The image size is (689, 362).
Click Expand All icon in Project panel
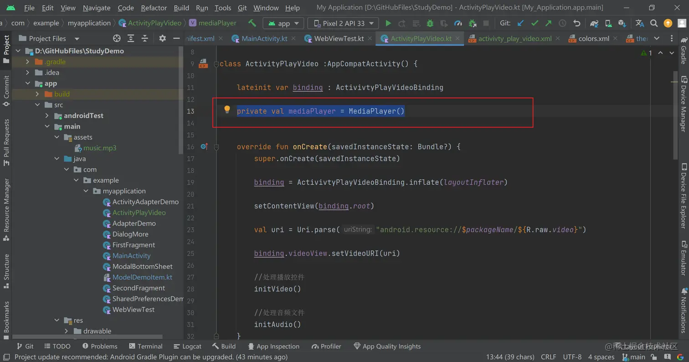pos(131,38)
